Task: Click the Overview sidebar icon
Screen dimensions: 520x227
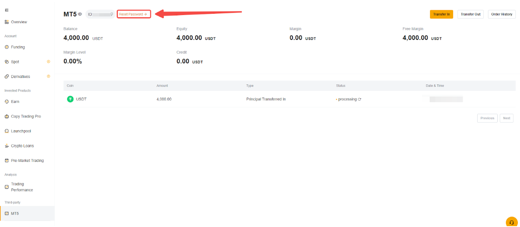Action: tap(6, 22)
